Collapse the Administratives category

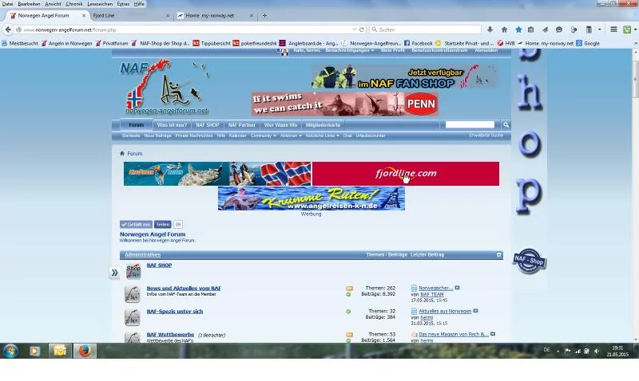(498, 254)
